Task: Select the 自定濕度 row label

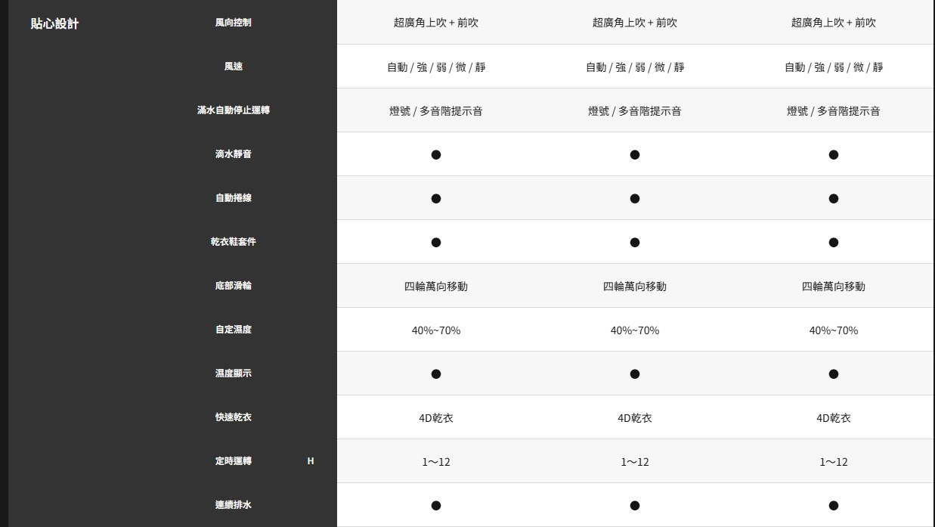Action: click(233, 330)
